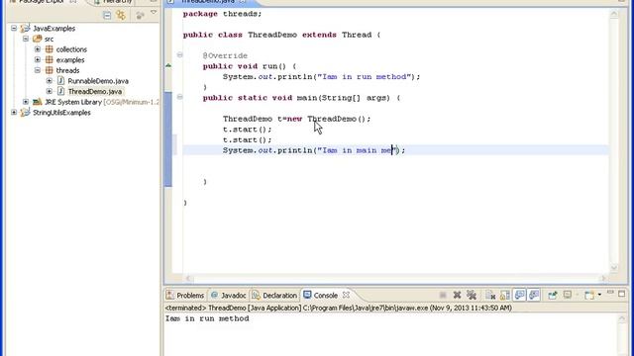
Task: Click the 'Iam in main me' println line
Action: click(x=314, y=150)
